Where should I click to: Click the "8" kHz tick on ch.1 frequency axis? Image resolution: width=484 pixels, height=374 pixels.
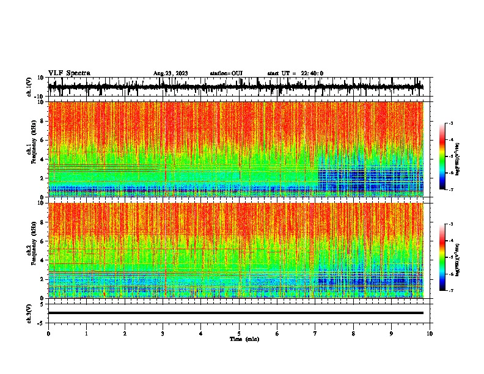click(x=43, y=121)
